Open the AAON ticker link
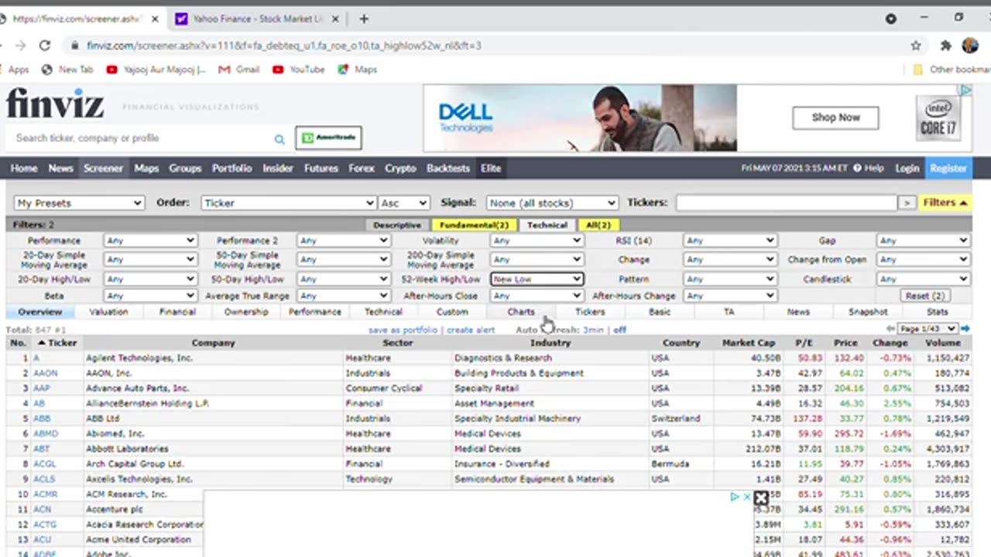The image size is (991, 557). [45, 373]
